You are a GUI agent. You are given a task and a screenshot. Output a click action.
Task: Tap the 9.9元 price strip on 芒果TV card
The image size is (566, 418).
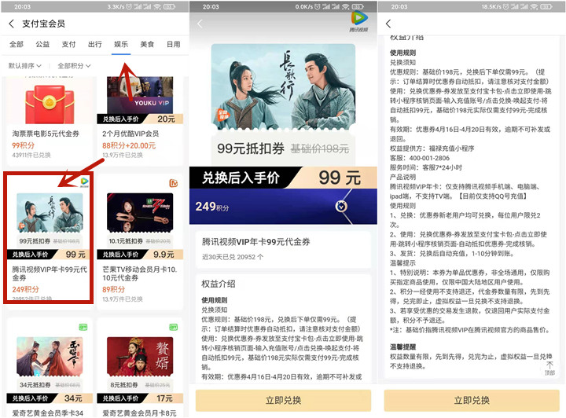point(140,255)
